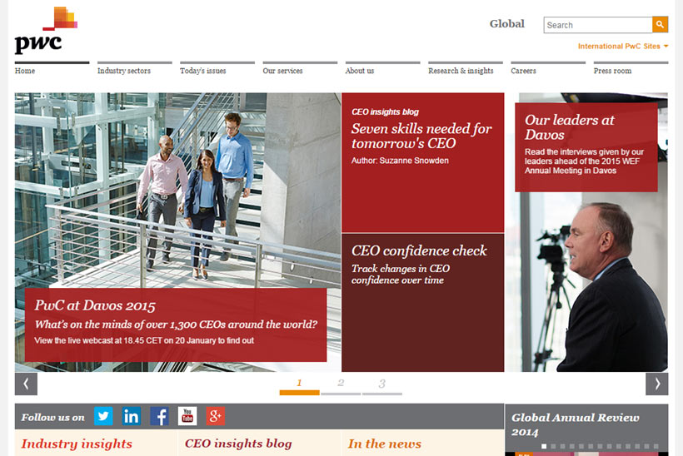This screenshot has width=683, height=456.
Task: Go to the Careers section
Action: 523,71
